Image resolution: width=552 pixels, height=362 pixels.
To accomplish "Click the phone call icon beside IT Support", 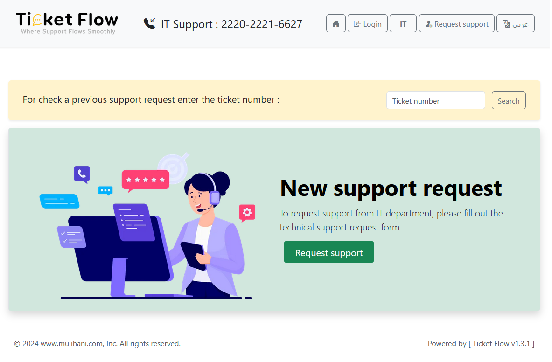I will pyautogui.click(x=150, y=24).
